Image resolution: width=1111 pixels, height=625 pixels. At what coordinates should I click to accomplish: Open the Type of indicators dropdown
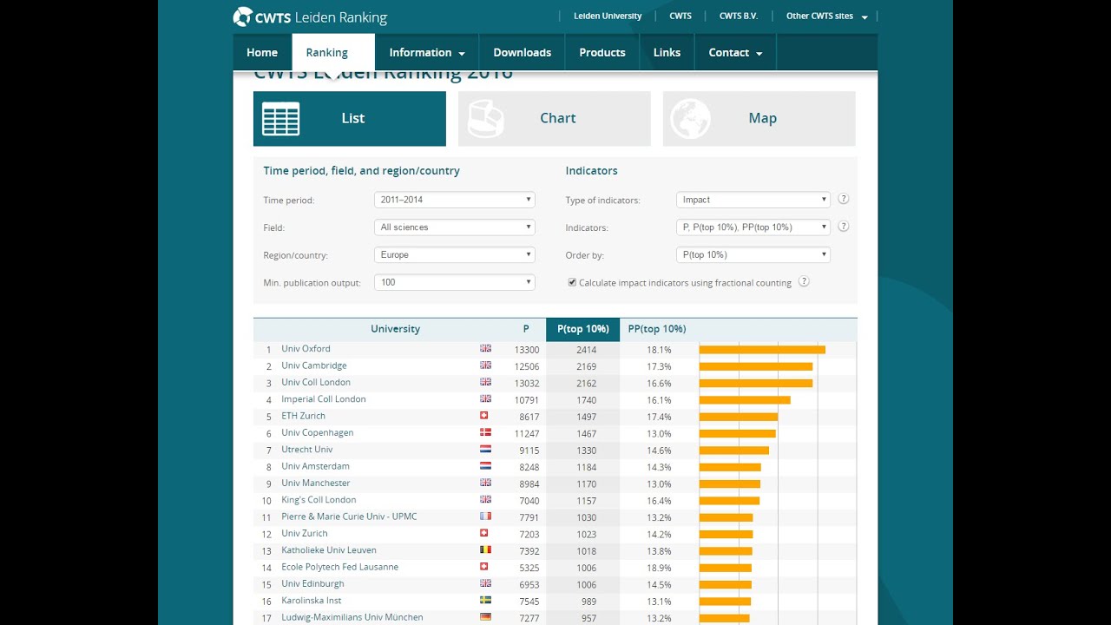click(x=753, y=200)
